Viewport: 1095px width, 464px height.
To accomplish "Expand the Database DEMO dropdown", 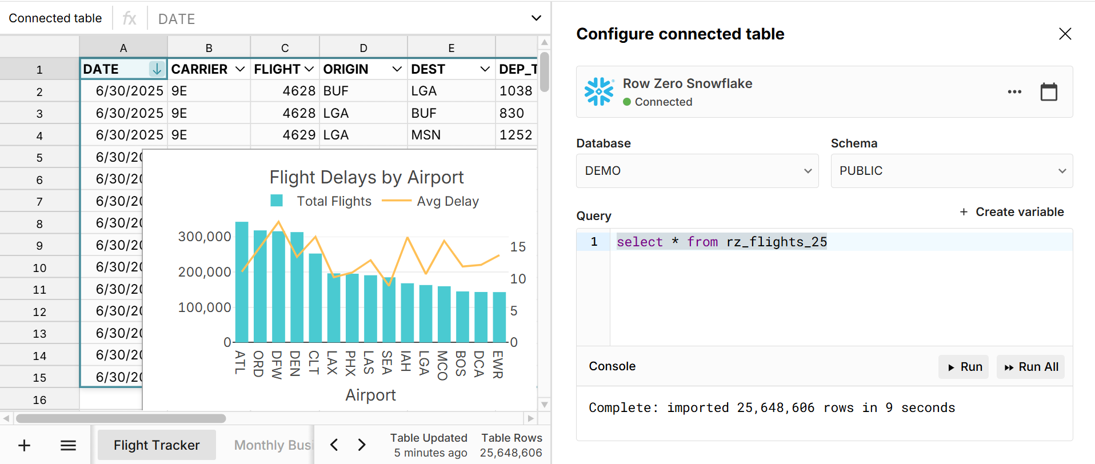I will click(x=697, y=171).
